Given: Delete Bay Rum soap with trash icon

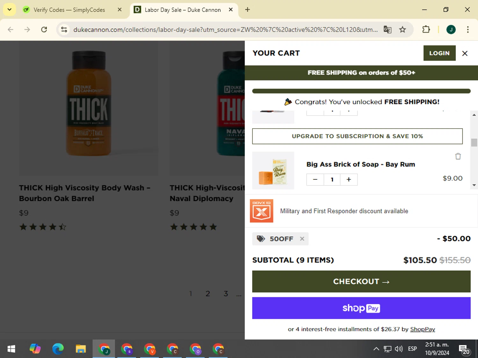Looking at the screenshot, I should pyautogui.click(x=458, y=156).
